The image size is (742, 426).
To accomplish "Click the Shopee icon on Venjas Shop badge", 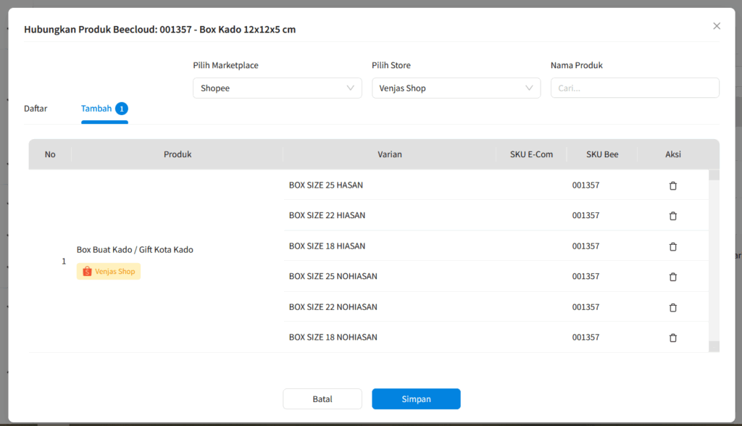I will pyautogui.click(x=88, y=271).
